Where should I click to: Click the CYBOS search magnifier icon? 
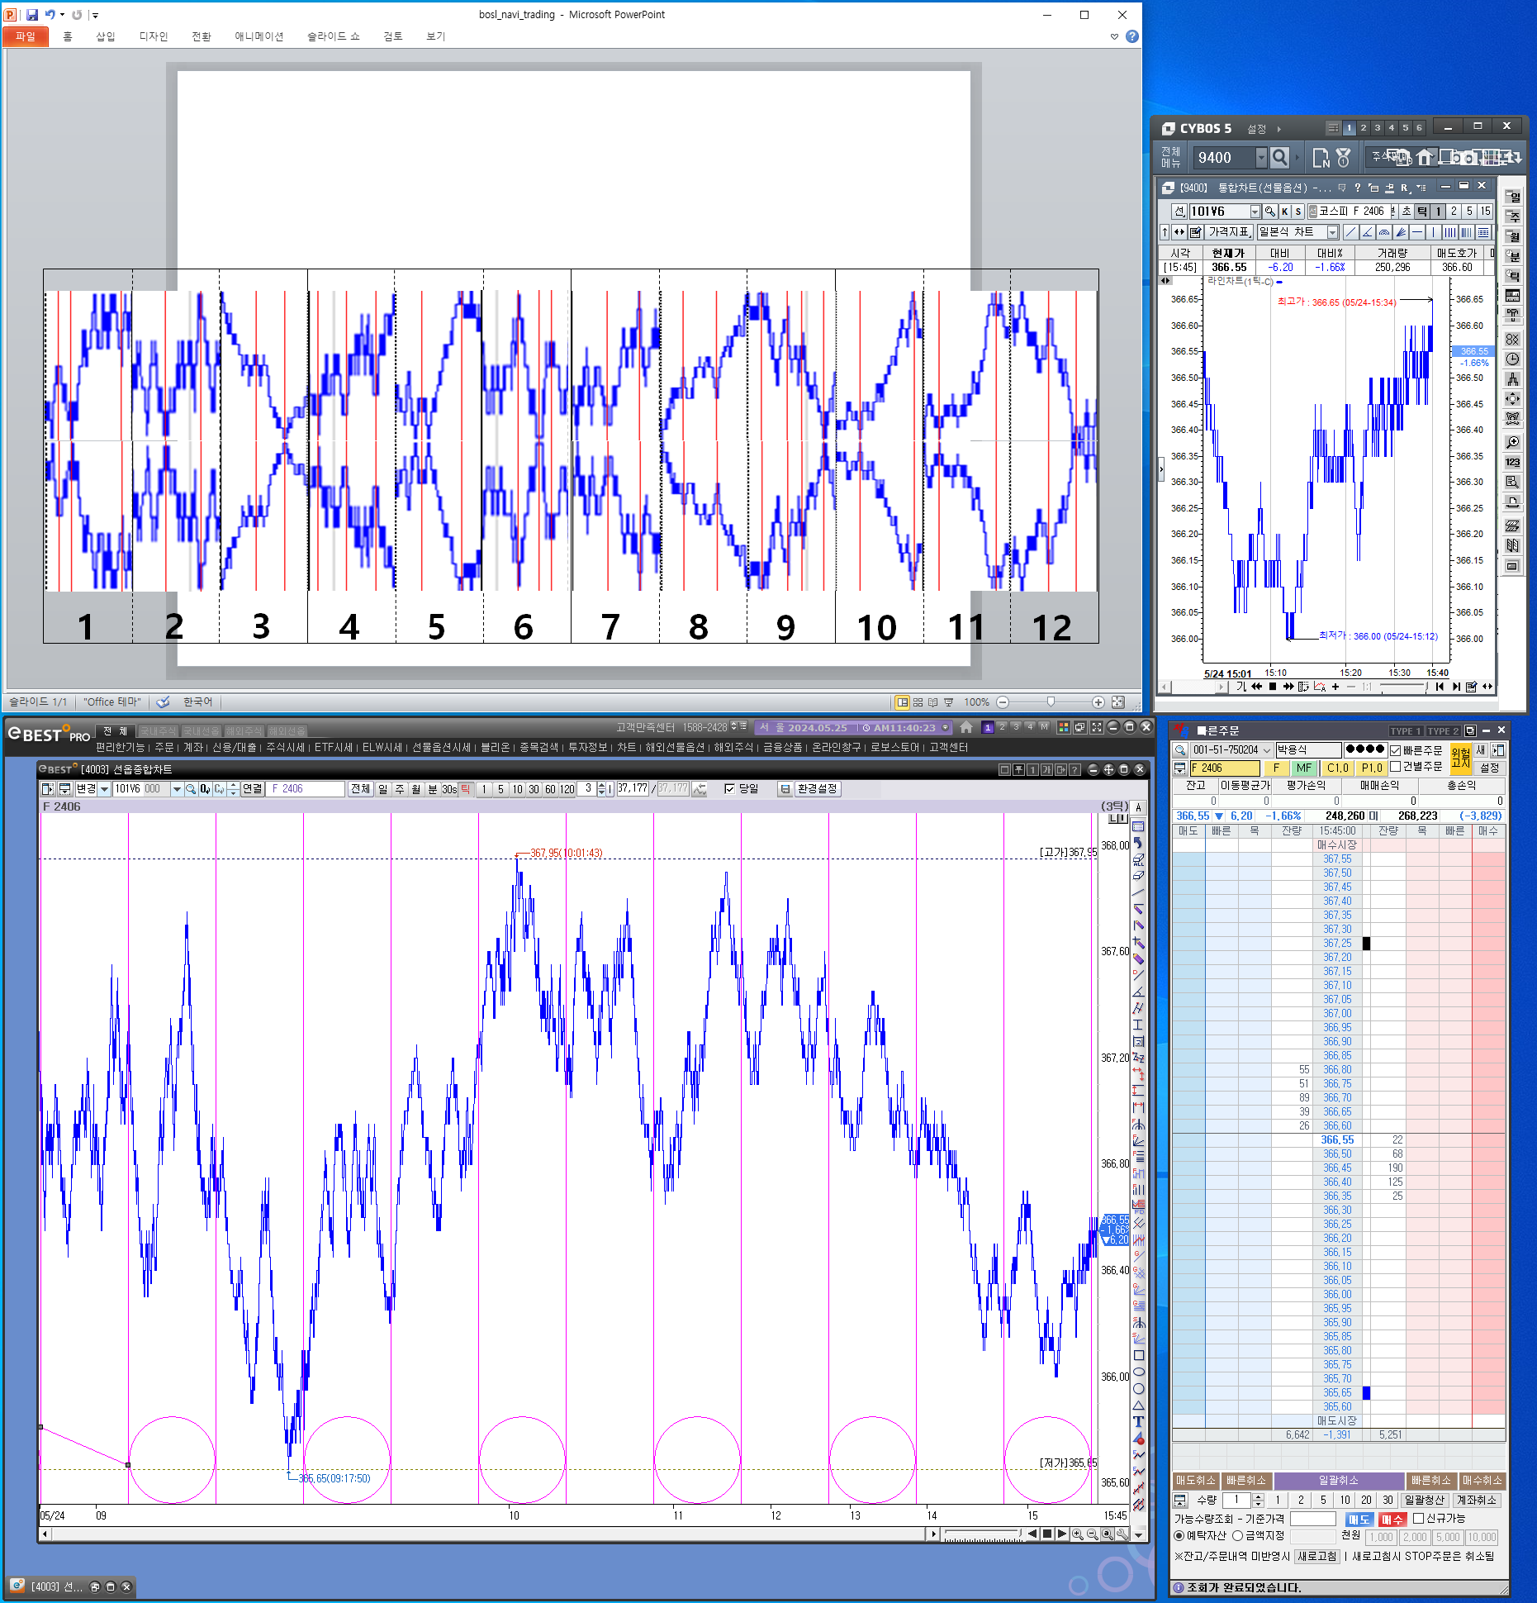pyautogui.click(x=1279, y=157)
